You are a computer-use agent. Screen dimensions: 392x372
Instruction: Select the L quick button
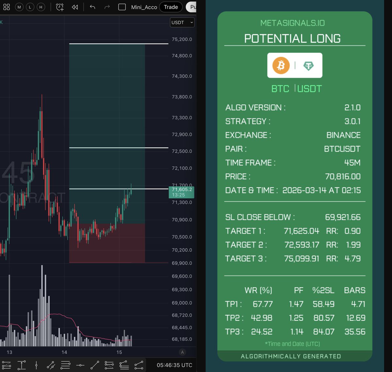[30, 7]
